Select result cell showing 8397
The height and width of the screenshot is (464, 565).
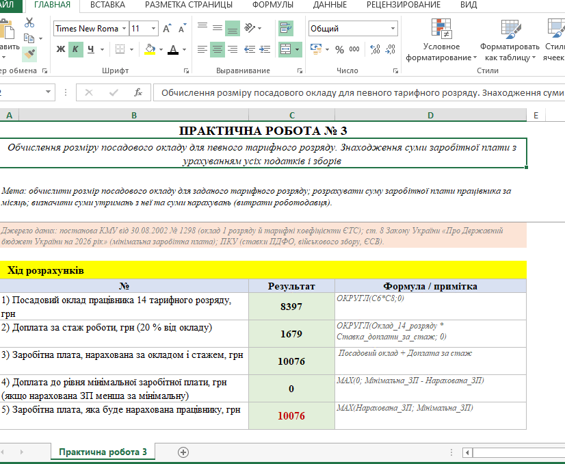click(291, 307)
